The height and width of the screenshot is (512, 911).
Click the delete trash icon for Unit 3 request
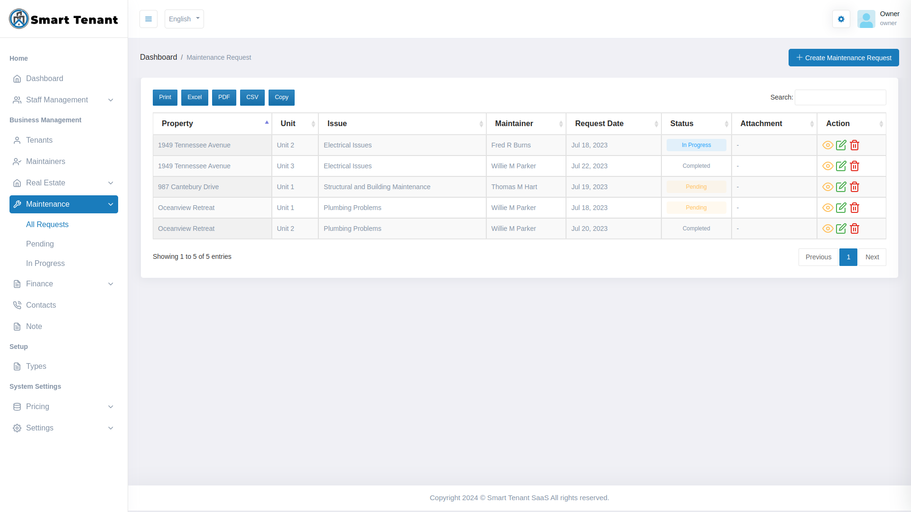point(855,166)
